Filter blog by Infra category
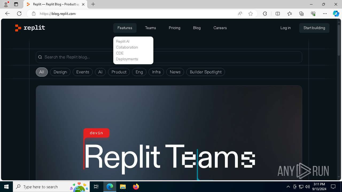342x192 pixels. (x=156, y=72)
